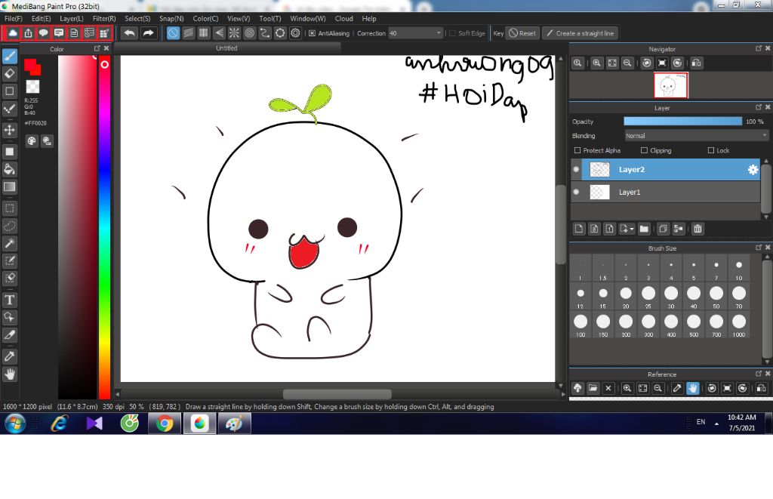Image resolution: width=773 pixels, height=499 pixels.
Task: Open image file in Reference panel
Action: pos(593,389)
